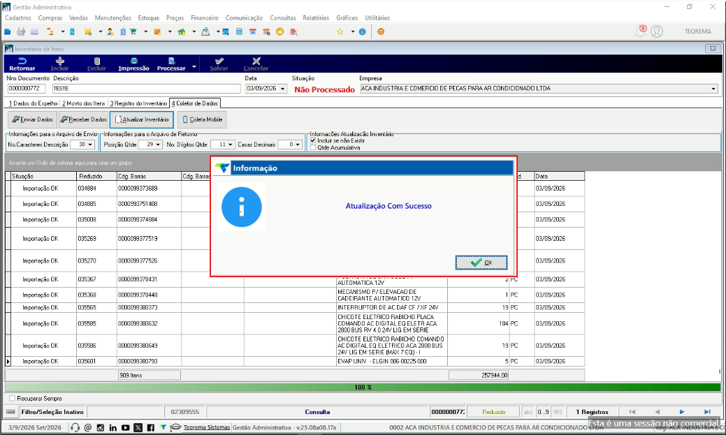Jump to the next record arrow
Image resolution: width=726 pixels, height=435 pixels.
tap(681, 412)
